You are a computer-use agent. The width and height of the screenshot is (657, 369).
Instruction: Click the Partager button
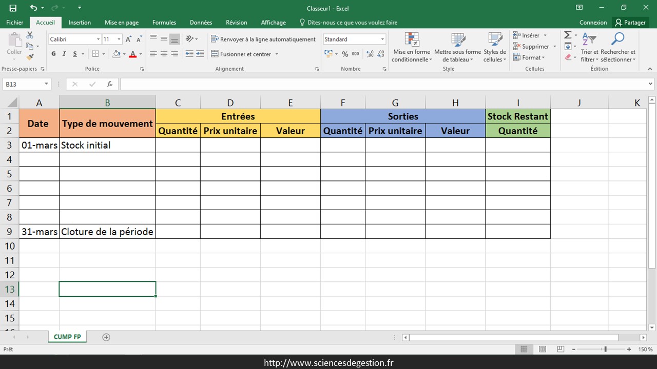coord(630,23)
